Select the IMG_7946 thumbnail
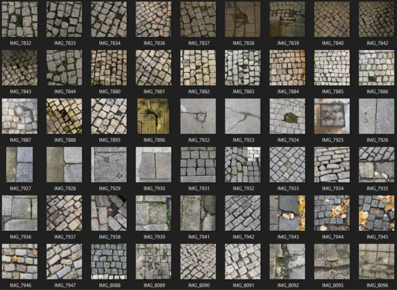Image resolution: width=397 pixels, height=290 pixels. (x=20, y=261)
